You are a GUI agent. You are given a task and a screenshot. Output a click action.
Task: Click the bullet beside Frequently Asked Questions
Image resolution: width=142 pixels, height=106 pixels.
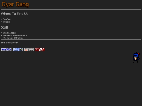click(x=1, y=35)
